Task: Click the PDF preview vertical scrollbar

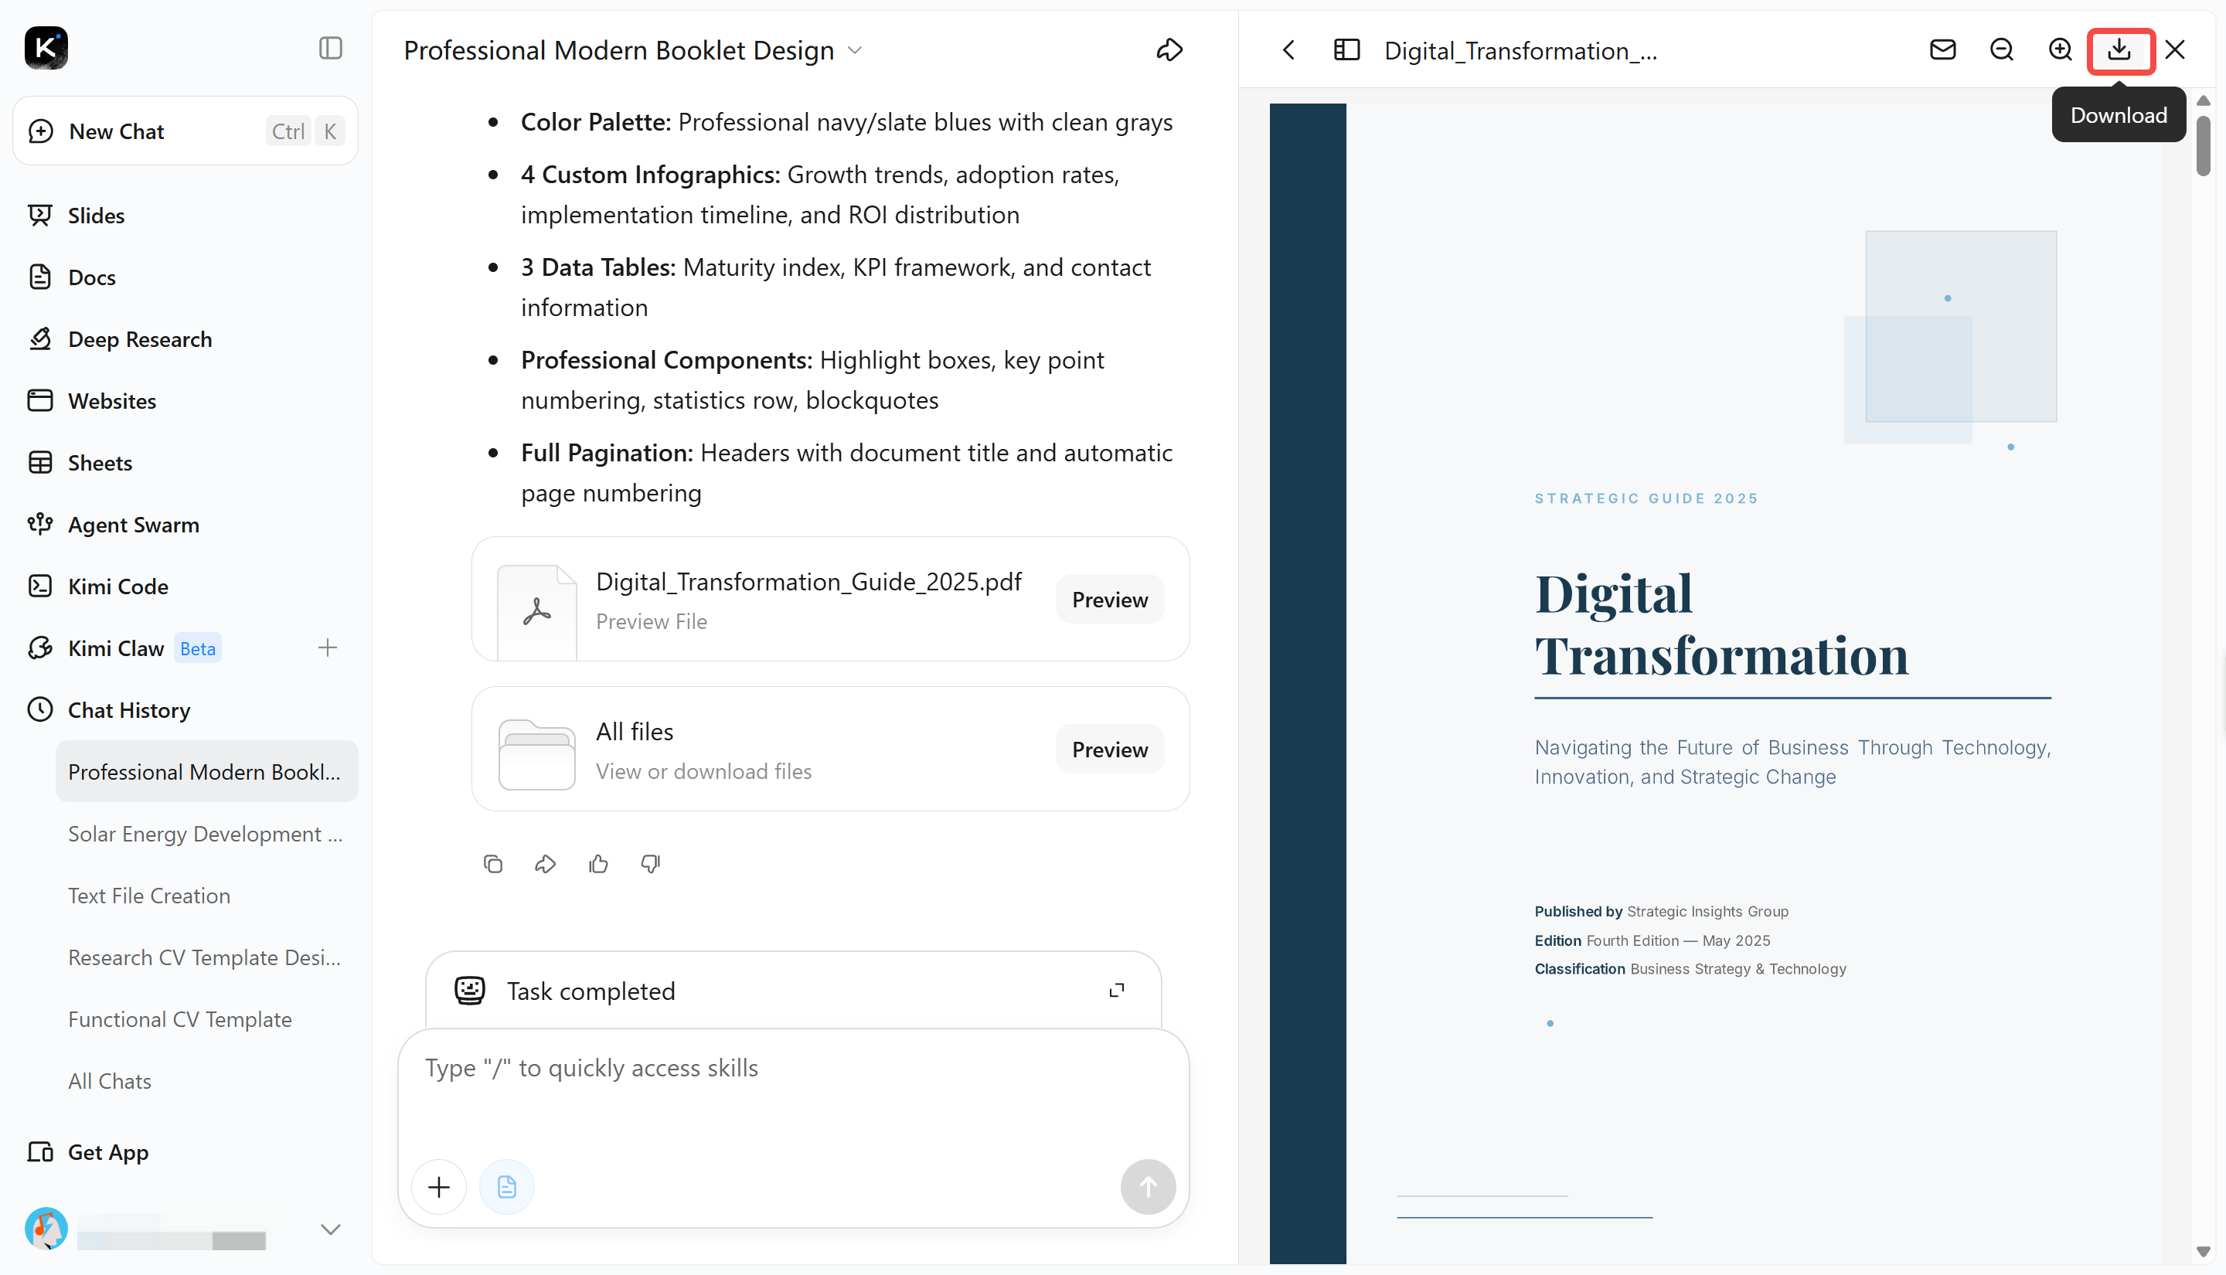Action: 2204,145
